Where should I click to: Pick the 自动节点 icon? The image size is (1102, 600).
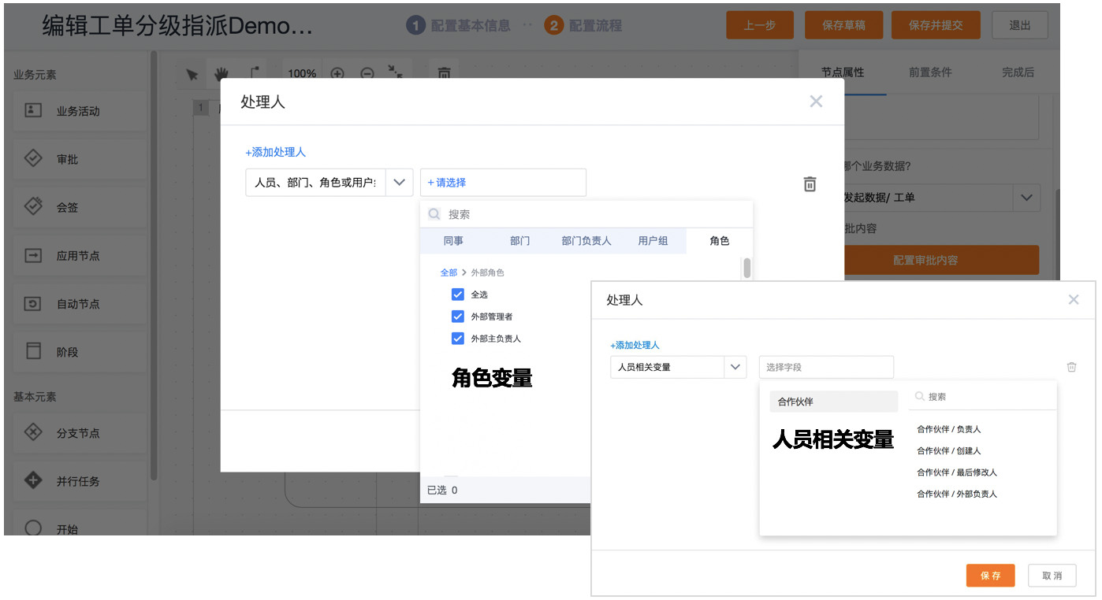(33, 304)
